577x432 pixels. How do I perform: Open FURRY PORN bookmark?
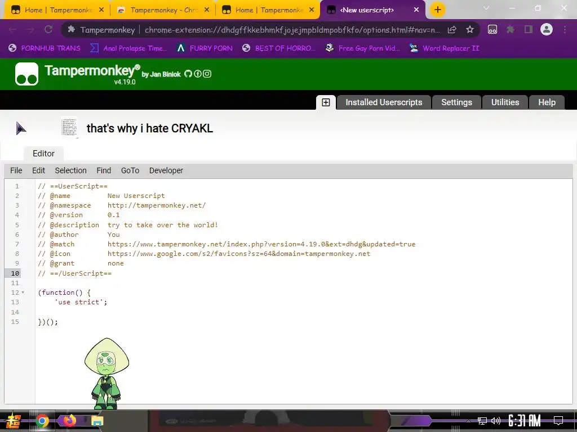coord(205,48)
